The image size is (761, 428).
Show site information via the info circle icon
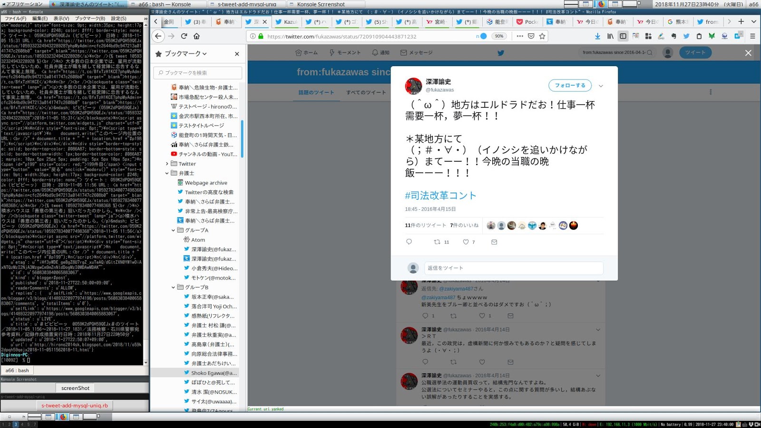click(253, 36)
